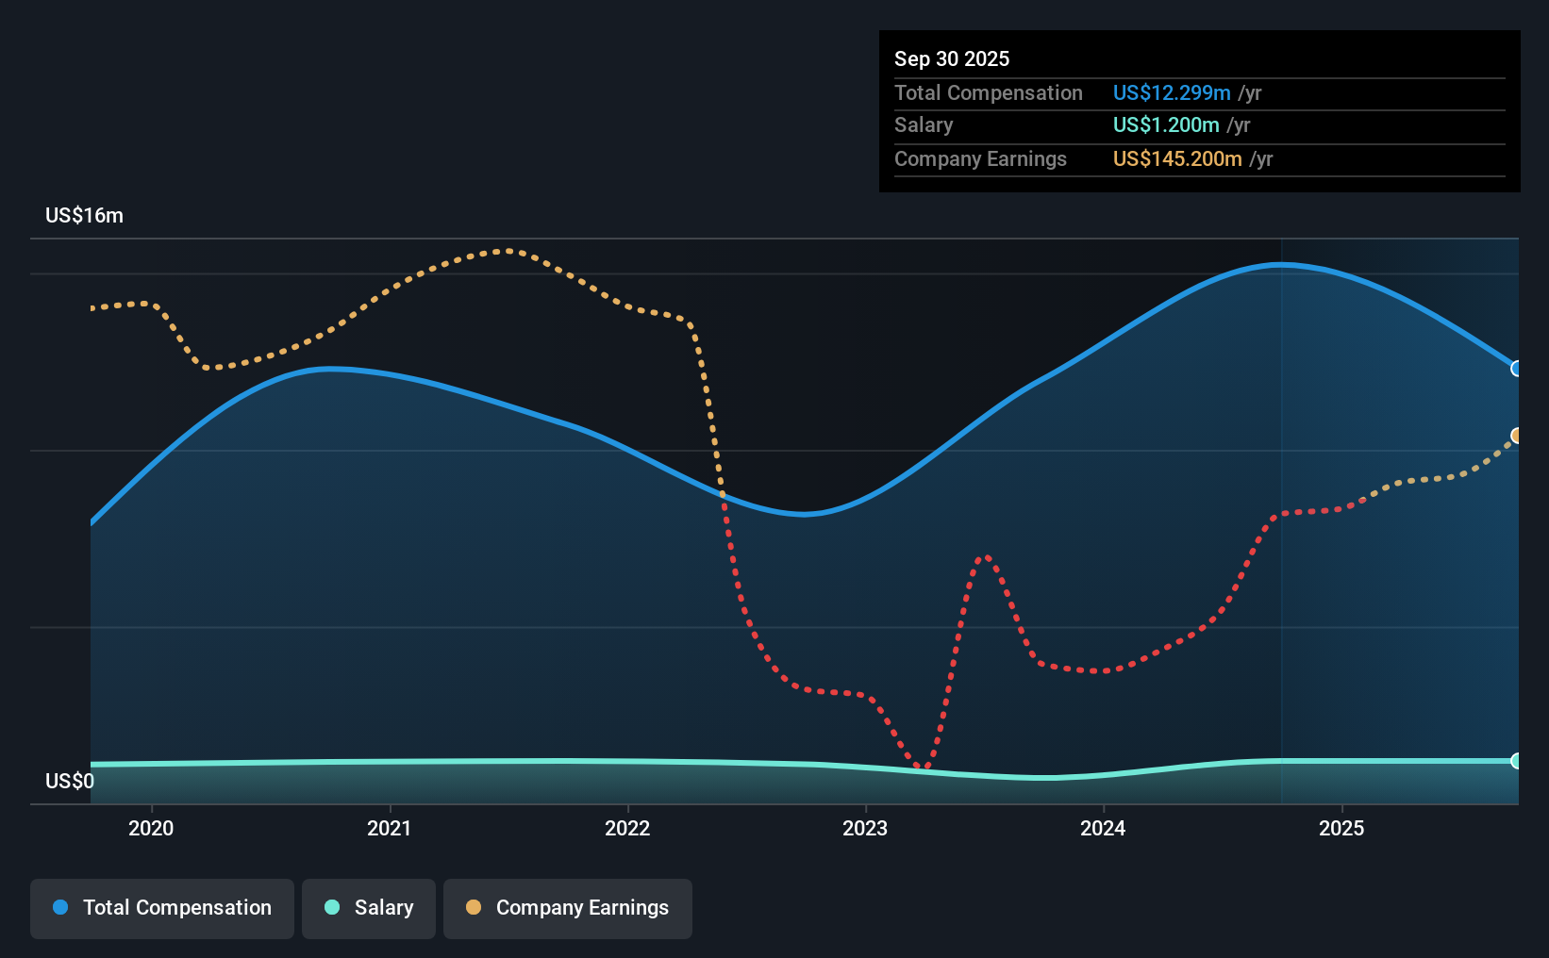This screenshot has height=958, width=1549.
Task: Click the US$145.200m company earnings value
Action: pos(1177,158)
